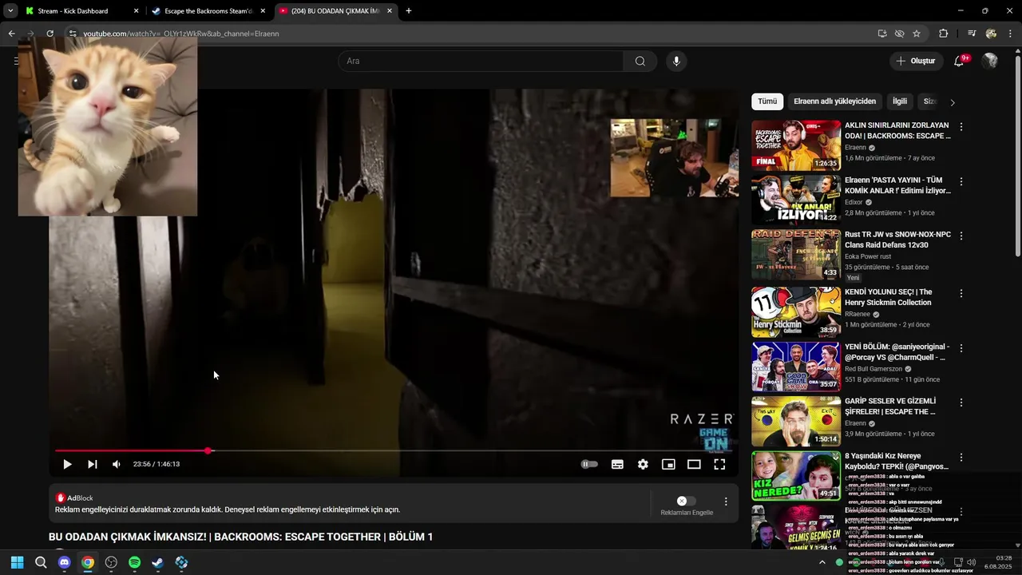This screenshot has height=575, width=1022.
Task: Close the 'Escape the Backrooms' tab
Action: (263, 11)
